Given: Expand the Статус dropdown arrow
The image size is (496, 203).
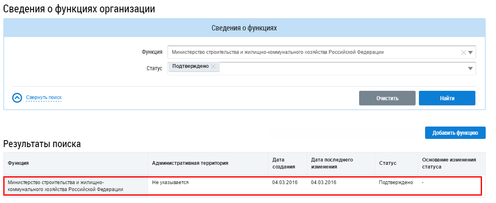Looking at the screenshot, I should tap(470, 69).
